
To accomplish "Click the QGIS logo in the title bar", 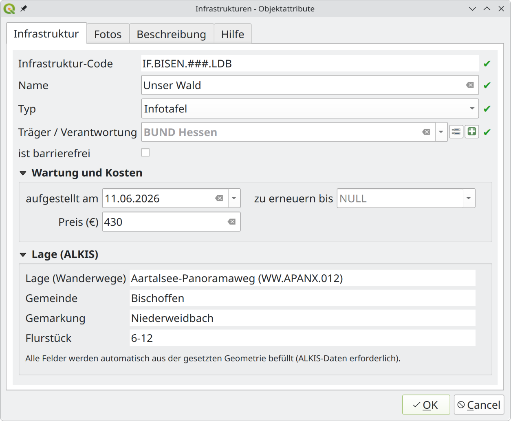I will click(9, 9).
